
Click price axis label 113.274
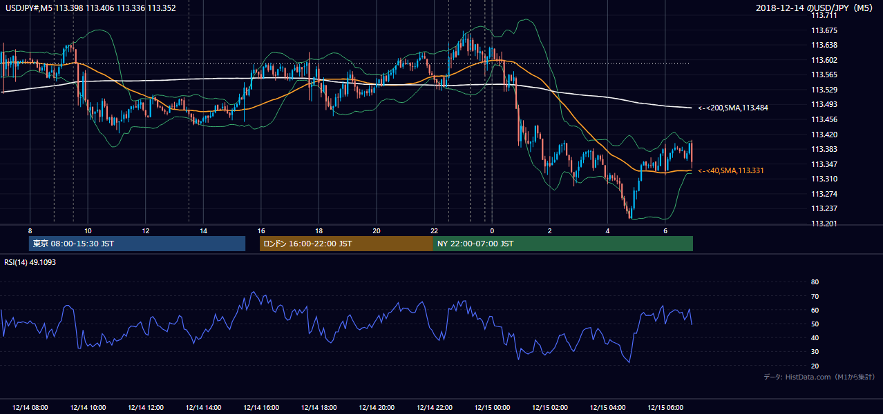(824, 194)
